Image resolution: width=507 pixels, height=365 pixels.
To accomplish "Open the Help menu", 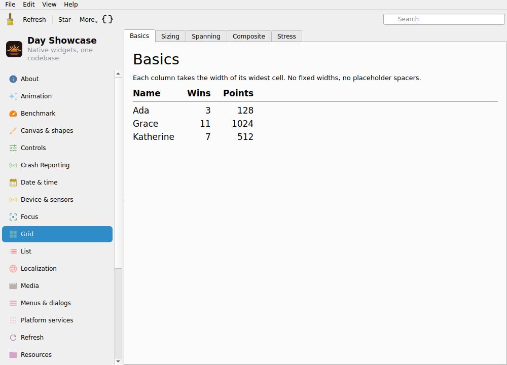I will tap(71, 4).
